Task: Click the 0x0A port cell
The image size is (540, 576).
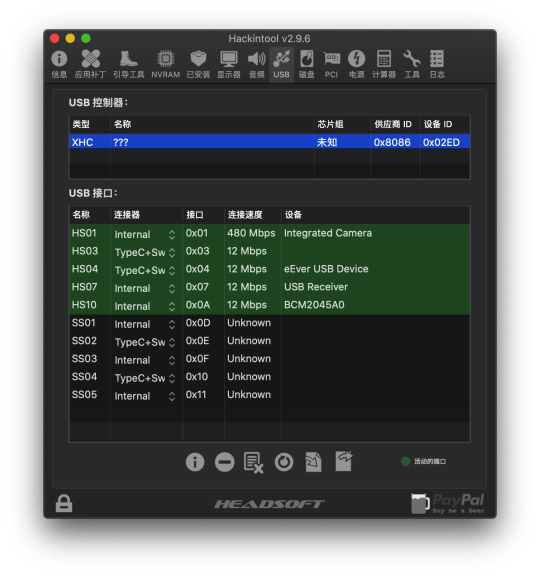Action: pyautogui.click(x=197, y=305)
